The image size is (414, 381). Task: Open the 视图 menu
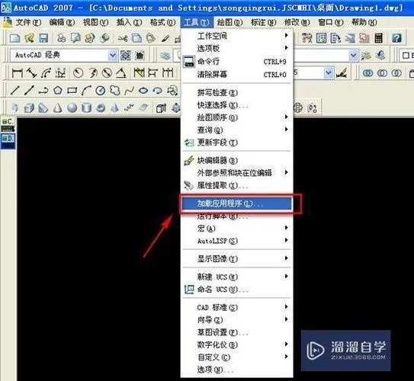[x=95, y=22]
